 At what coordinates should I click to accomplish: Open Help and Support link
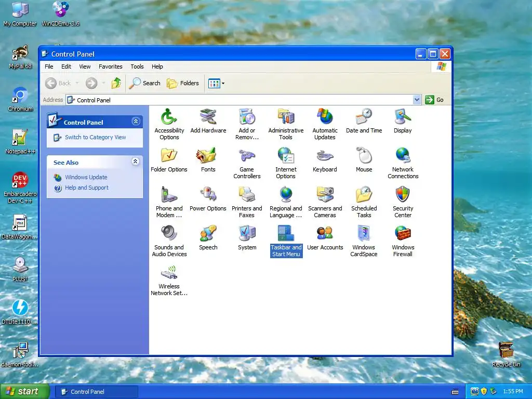point(87,188)
